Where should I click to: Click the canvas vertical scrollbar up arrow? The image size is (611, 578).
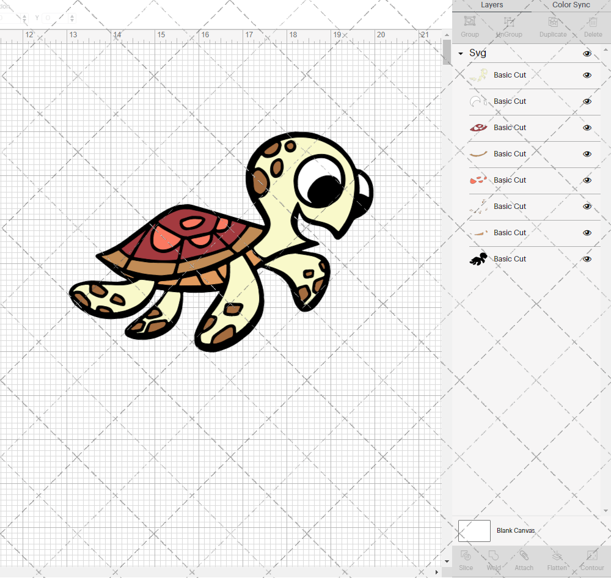tap(447, 35)
